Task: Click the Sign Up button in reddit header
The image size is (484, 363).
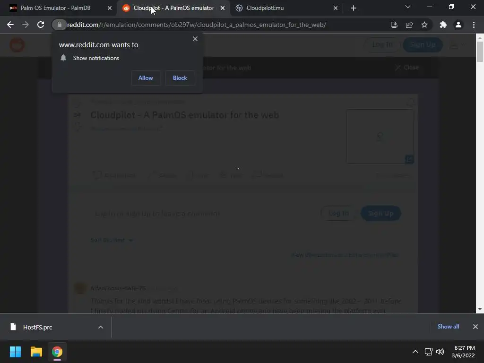Action: 423,45
